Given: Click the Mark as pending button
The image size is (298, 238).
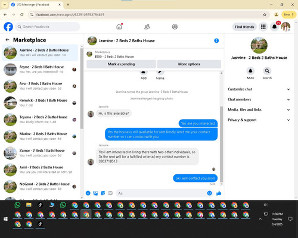Looking at the screenshot, I should coord(121,64).
